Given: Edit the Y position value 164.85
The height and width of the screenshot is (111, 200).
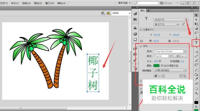Looking at the screenshot, I should 176,35.
